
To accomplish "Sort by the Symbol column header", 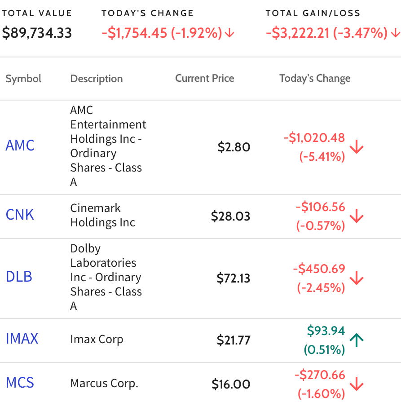I will pos(23,79).
